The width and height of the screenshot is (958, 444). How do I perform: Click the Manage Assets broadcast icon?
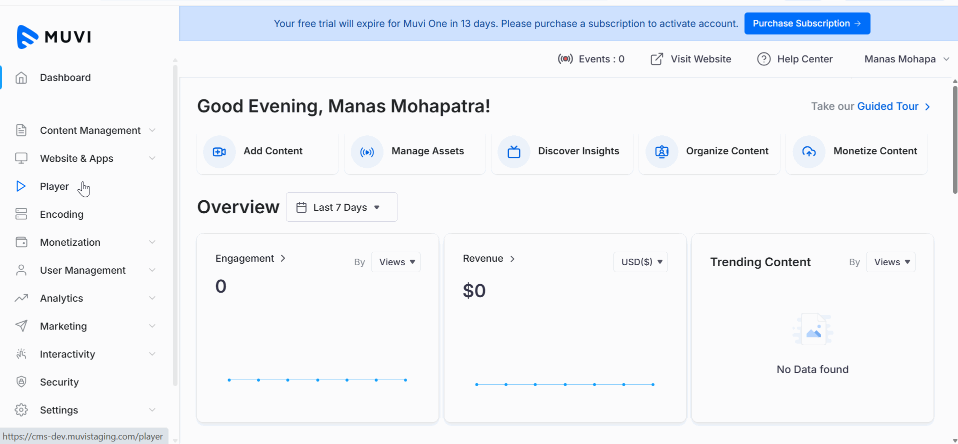point(367,152)
